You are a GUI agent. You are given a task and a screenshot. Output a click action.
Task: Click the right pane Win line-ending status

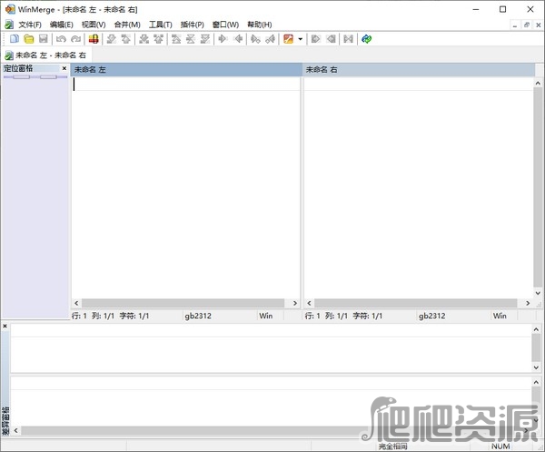500,316
